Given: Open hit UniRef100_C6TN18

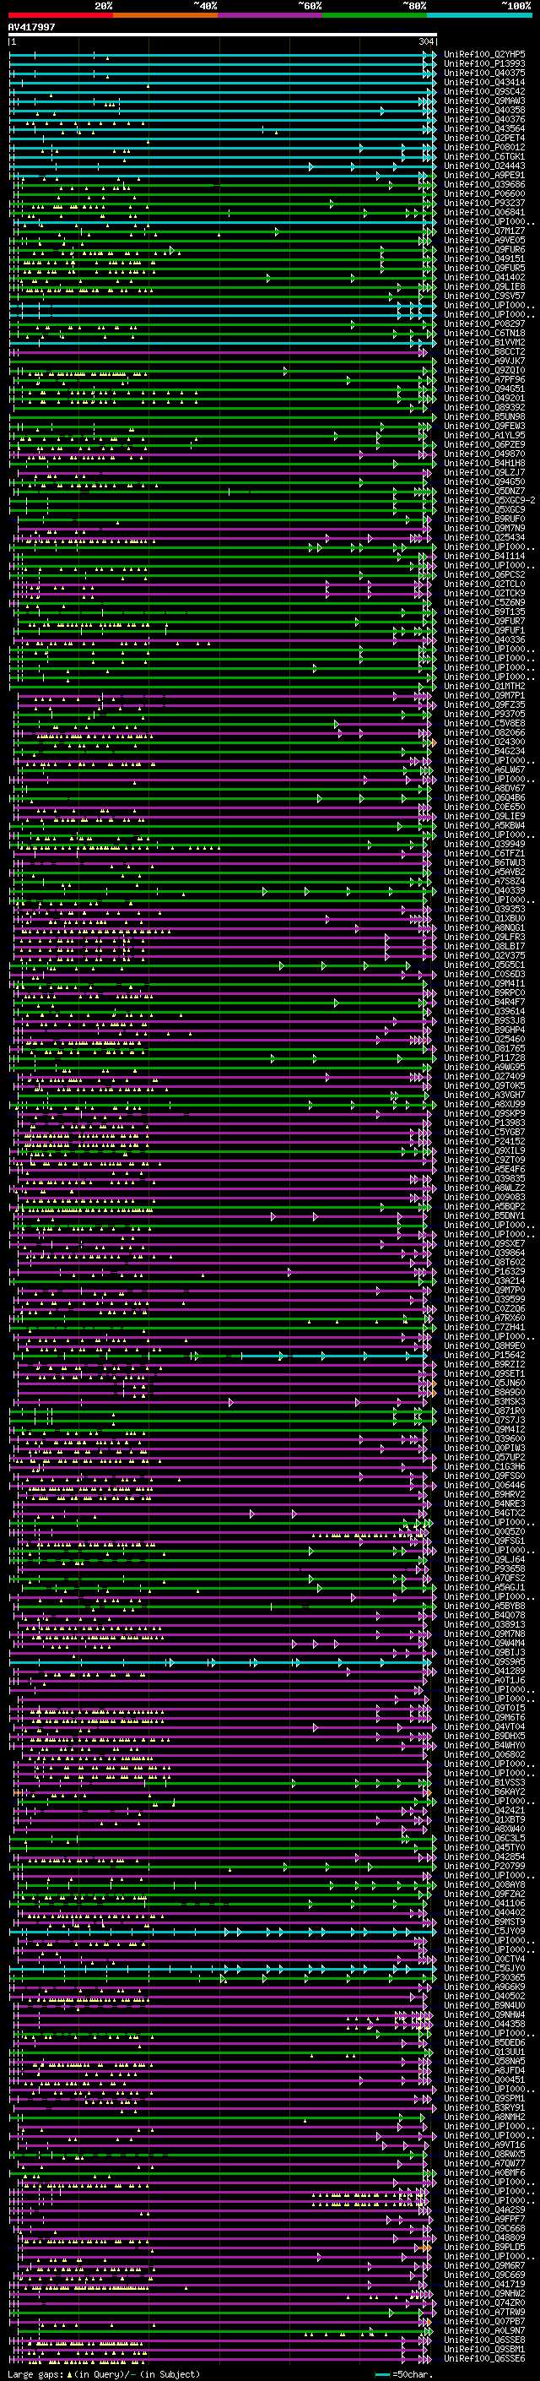Looking at the screenshot, I should coord(484,333).
